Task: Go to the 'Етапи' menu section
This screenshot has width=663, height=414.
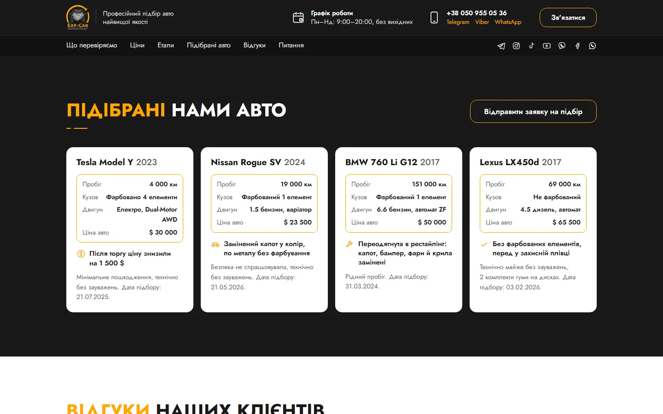Action: click(166, 45)
